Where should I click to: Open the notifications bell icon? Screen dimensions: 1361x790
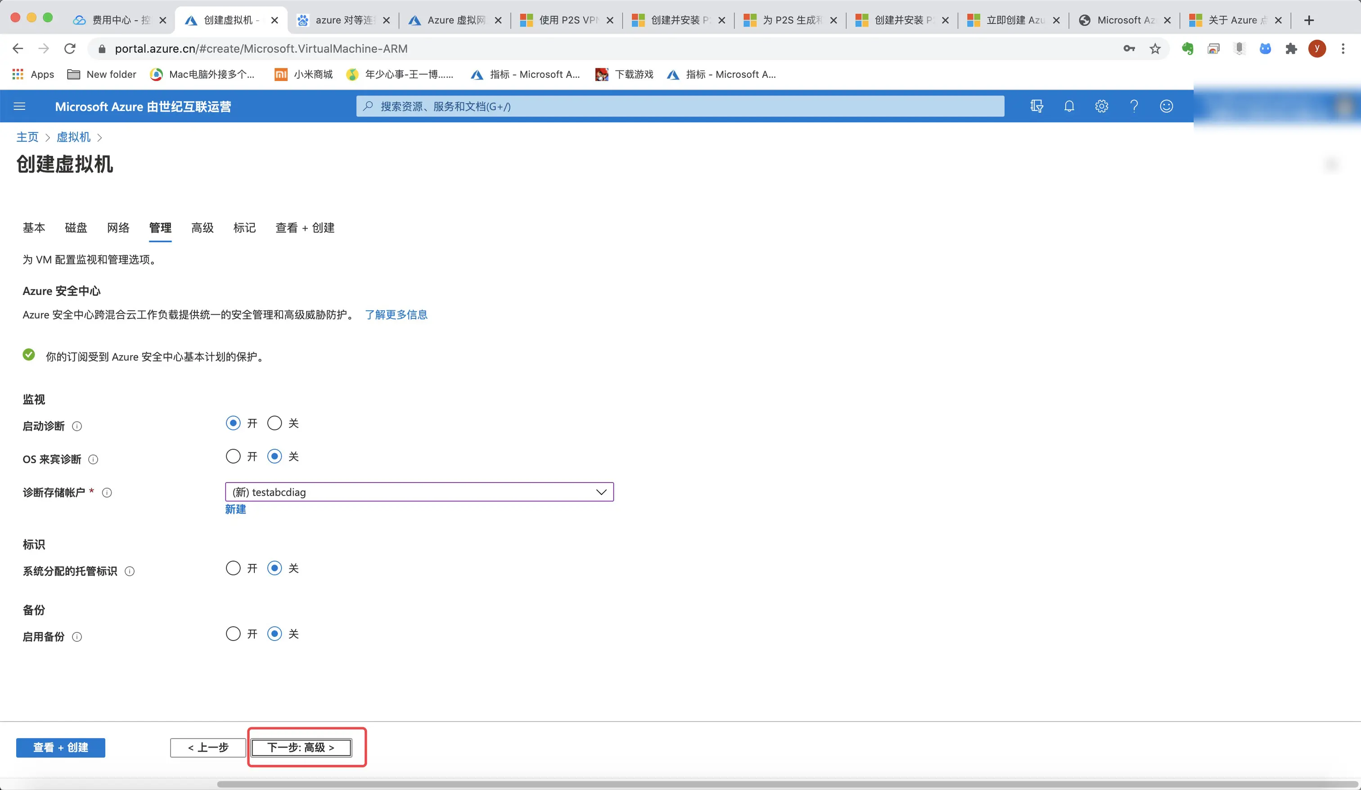click(x=1069, y=106)
